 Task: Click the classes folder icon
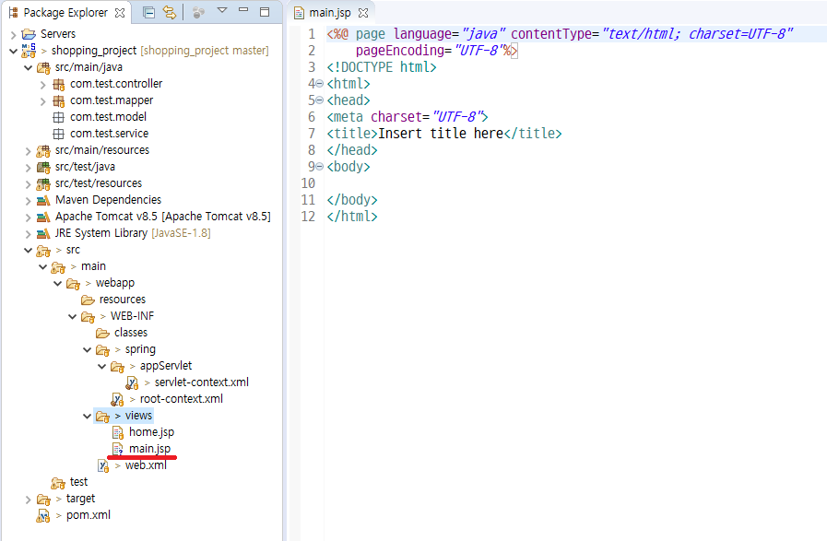point(102,334)
